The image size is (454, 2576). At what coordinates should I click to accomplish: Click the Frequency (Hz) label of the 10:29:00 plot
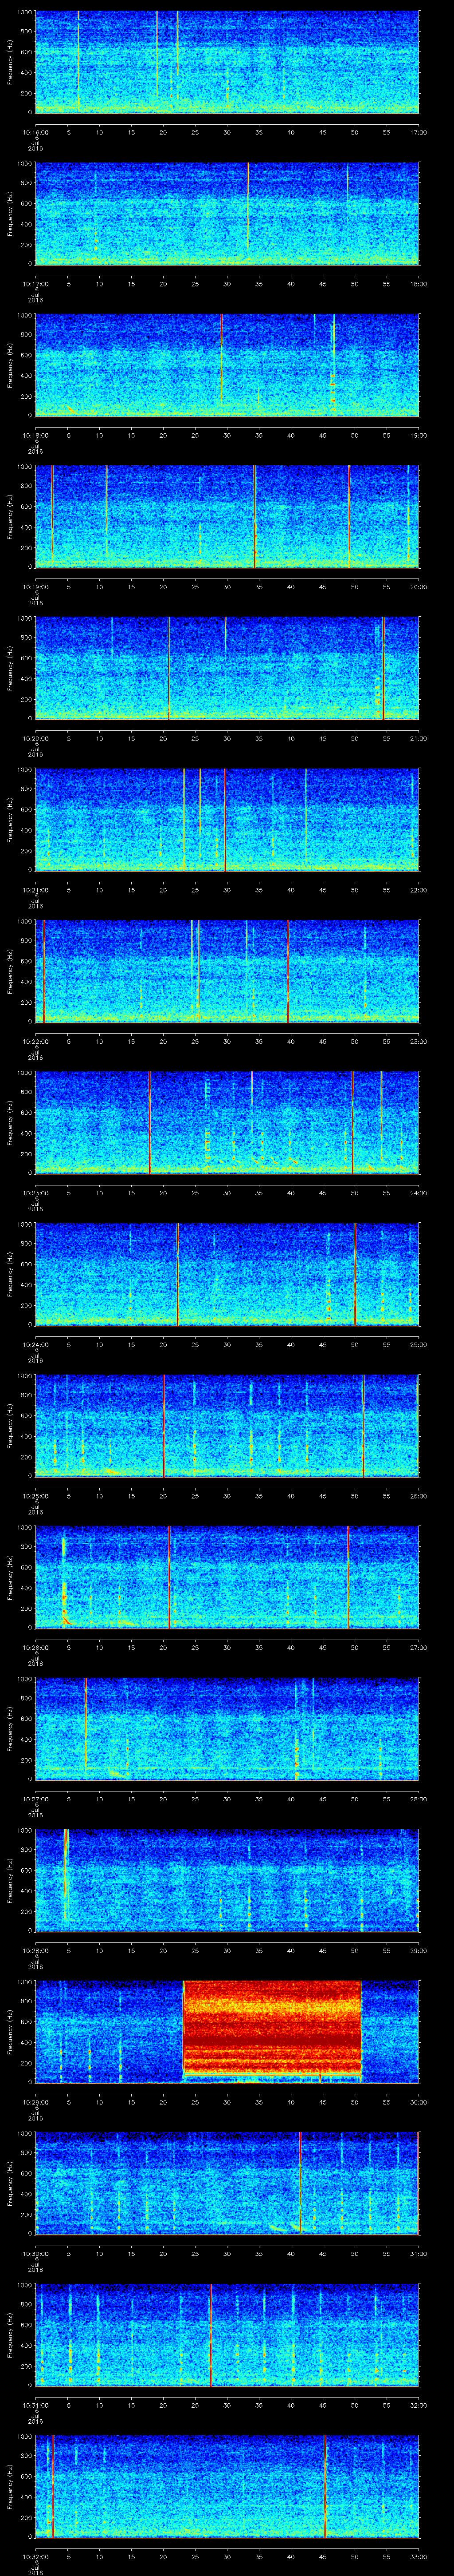coord(10,2032)
